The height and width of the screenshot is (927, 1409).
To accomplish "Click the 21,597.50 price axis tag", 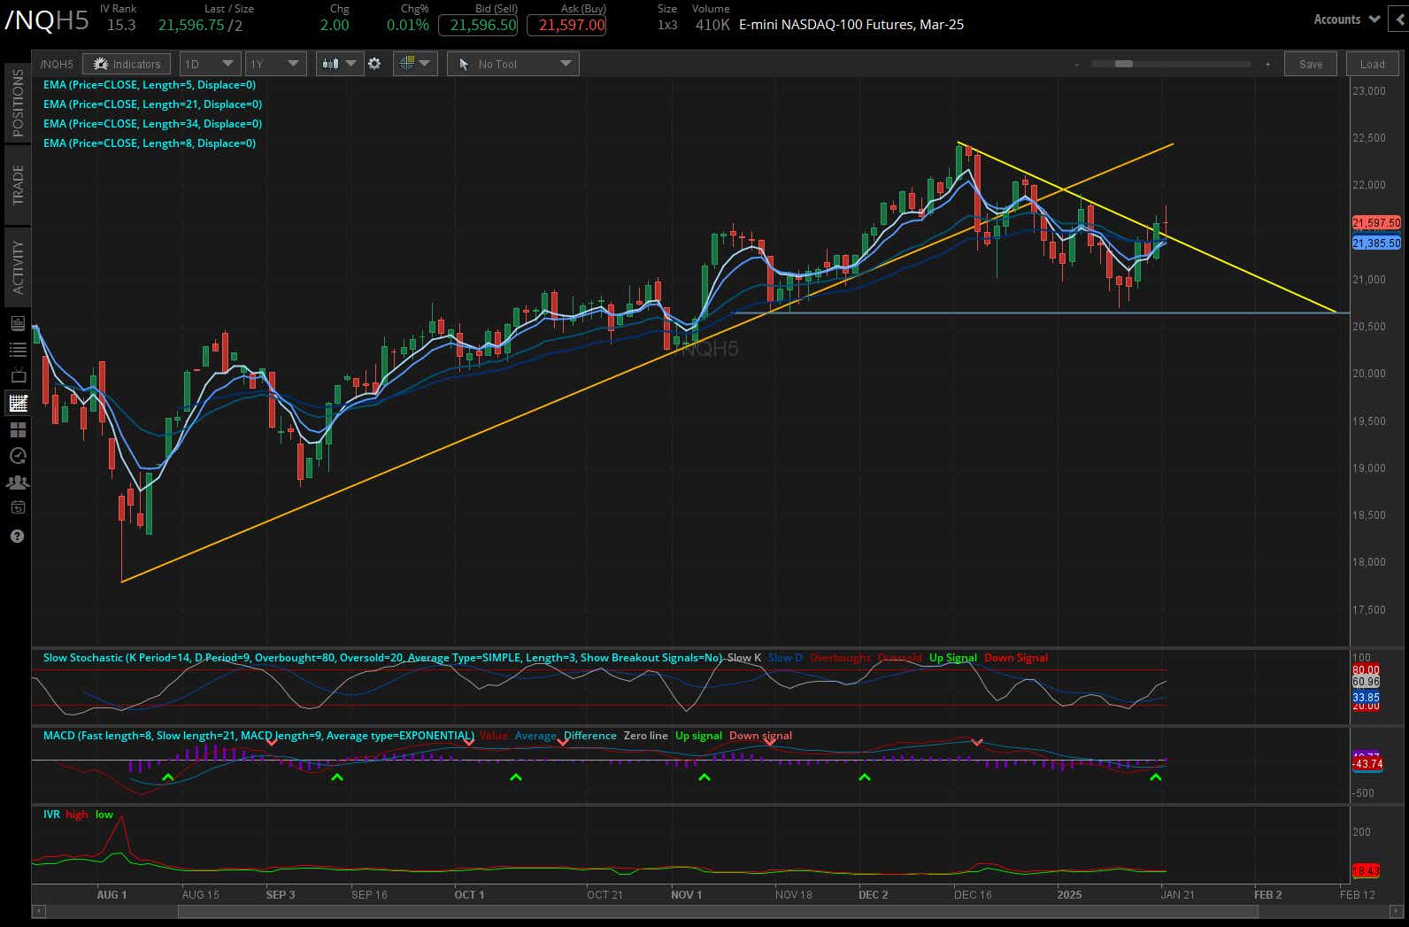I will 1376,223.
